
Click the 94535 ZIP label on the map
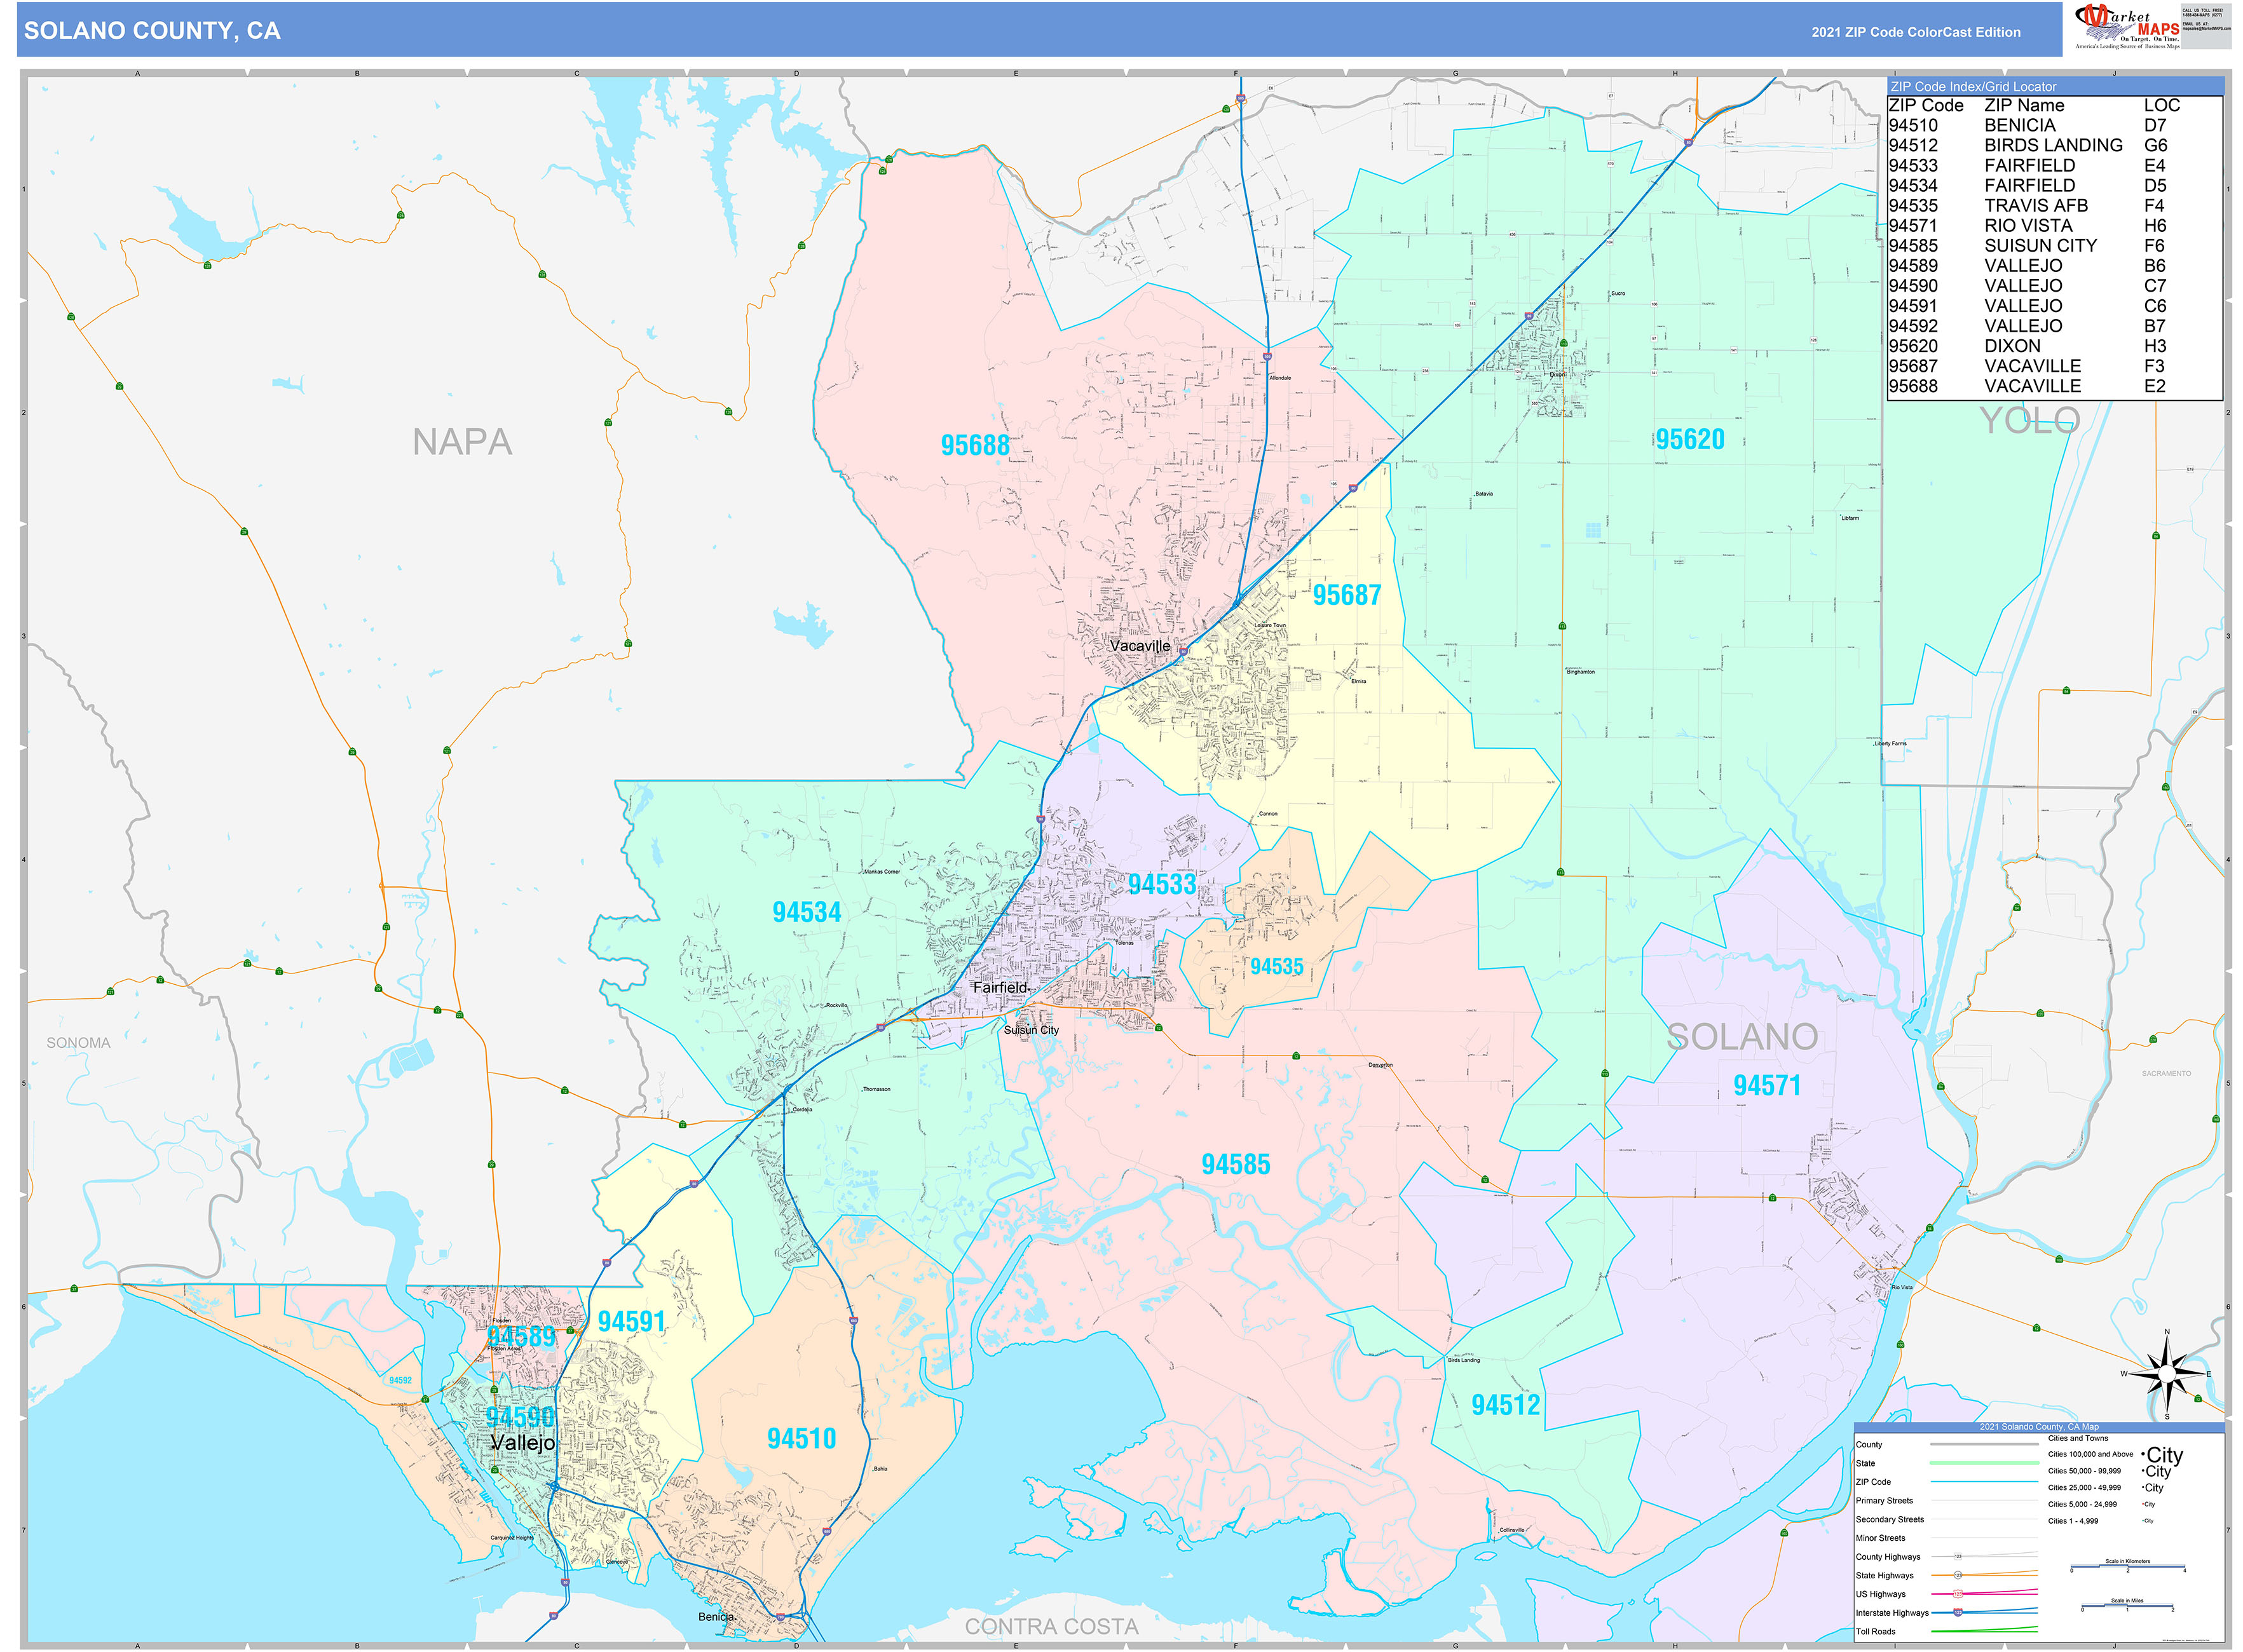pos(1276,966)
